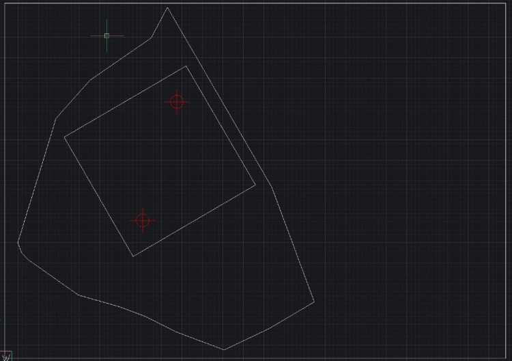Pick the outer polygon's far-right corner vertex
Viewport: 512px width, 361px height.
click(314, 302)
